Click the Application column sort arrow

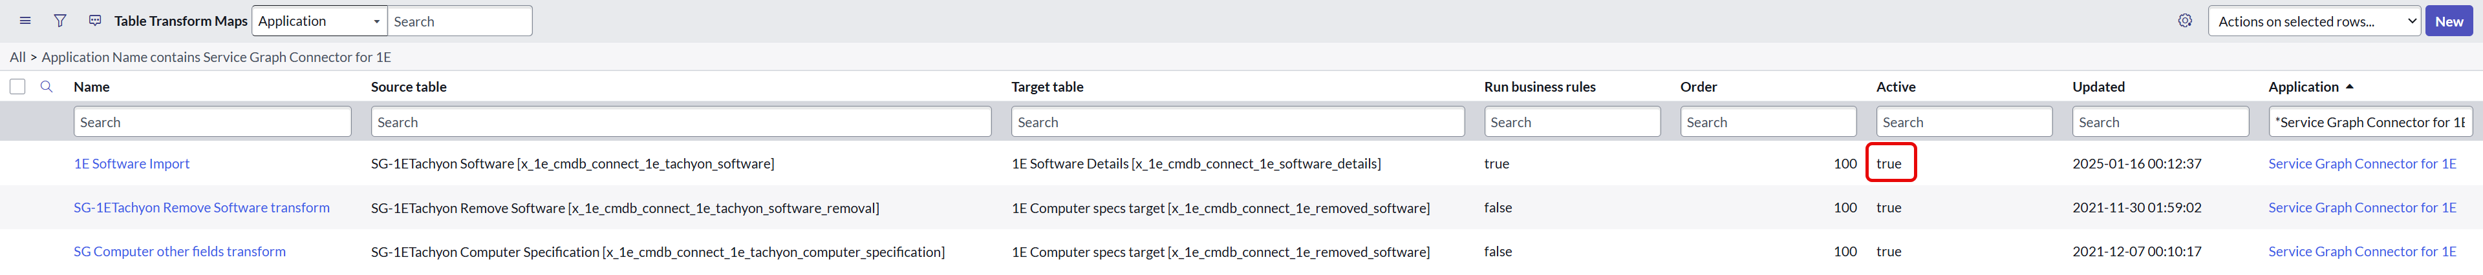coord(2349,87)
